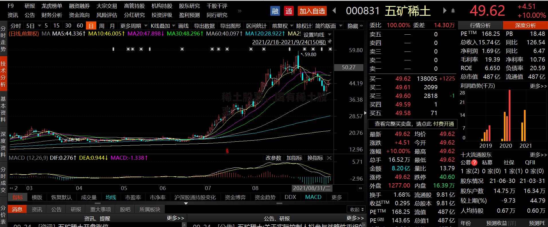
Task: Collapse the side panel using left triangle
Action: (365, 113)
